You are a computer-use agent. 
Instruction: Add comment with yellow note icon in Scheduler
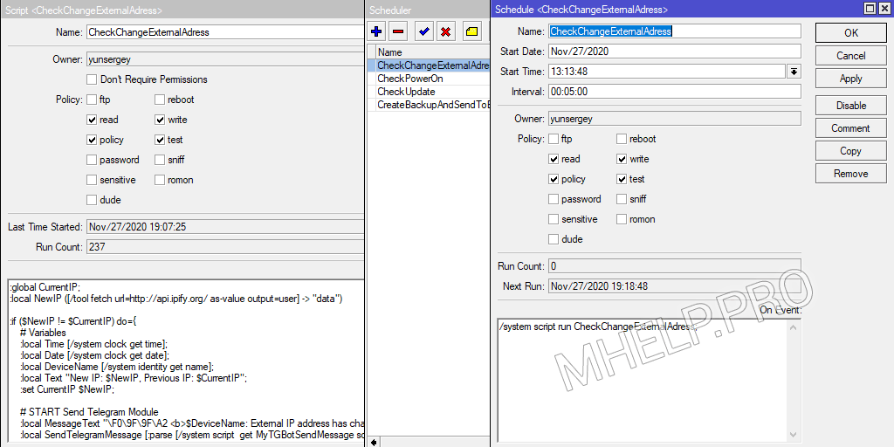tap(471, 32)
